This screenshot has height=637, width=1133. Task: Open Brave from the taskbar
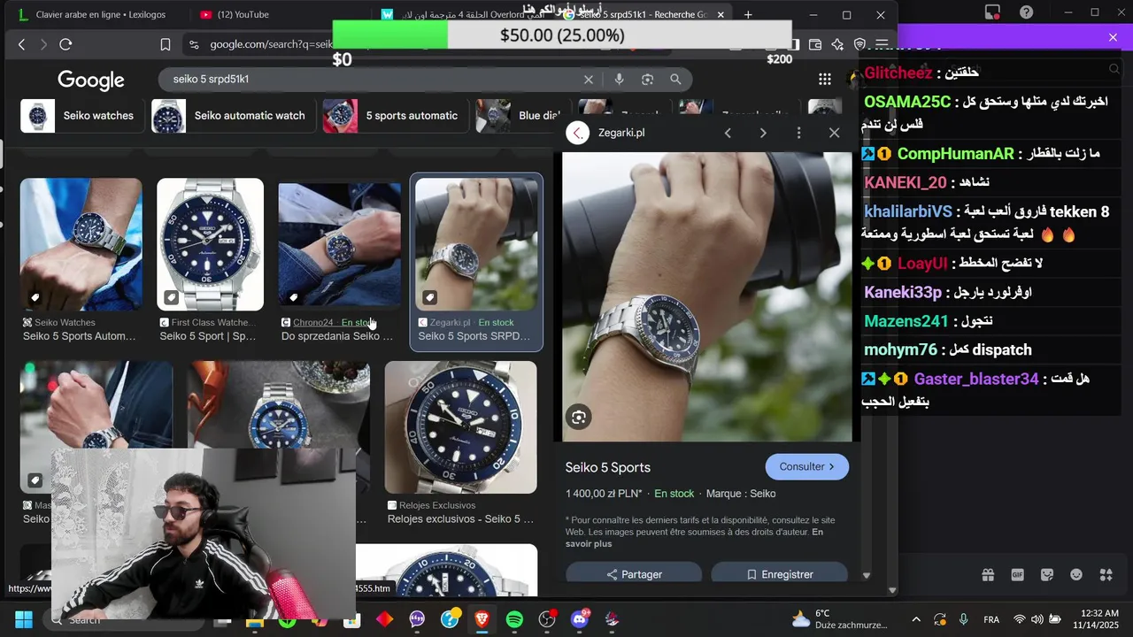click(x=482, y=619)
